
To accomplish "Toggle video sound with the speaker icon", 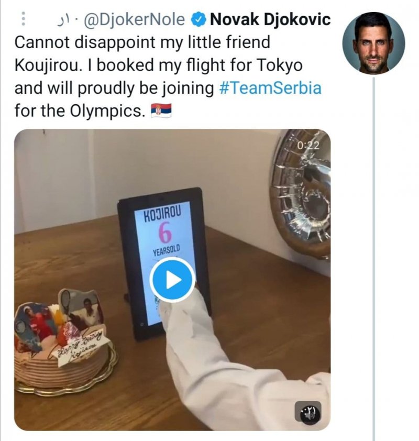I will click(310, 413).
